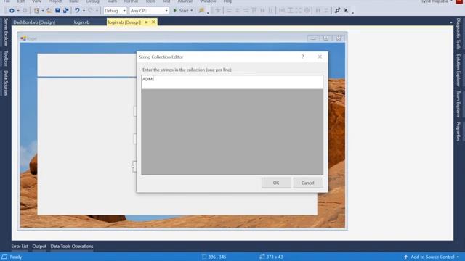Image resolution: width=465 pixels, height=261 pixels.
Task: Click Add to Source Control in status bar
Action: pos(432,257)
